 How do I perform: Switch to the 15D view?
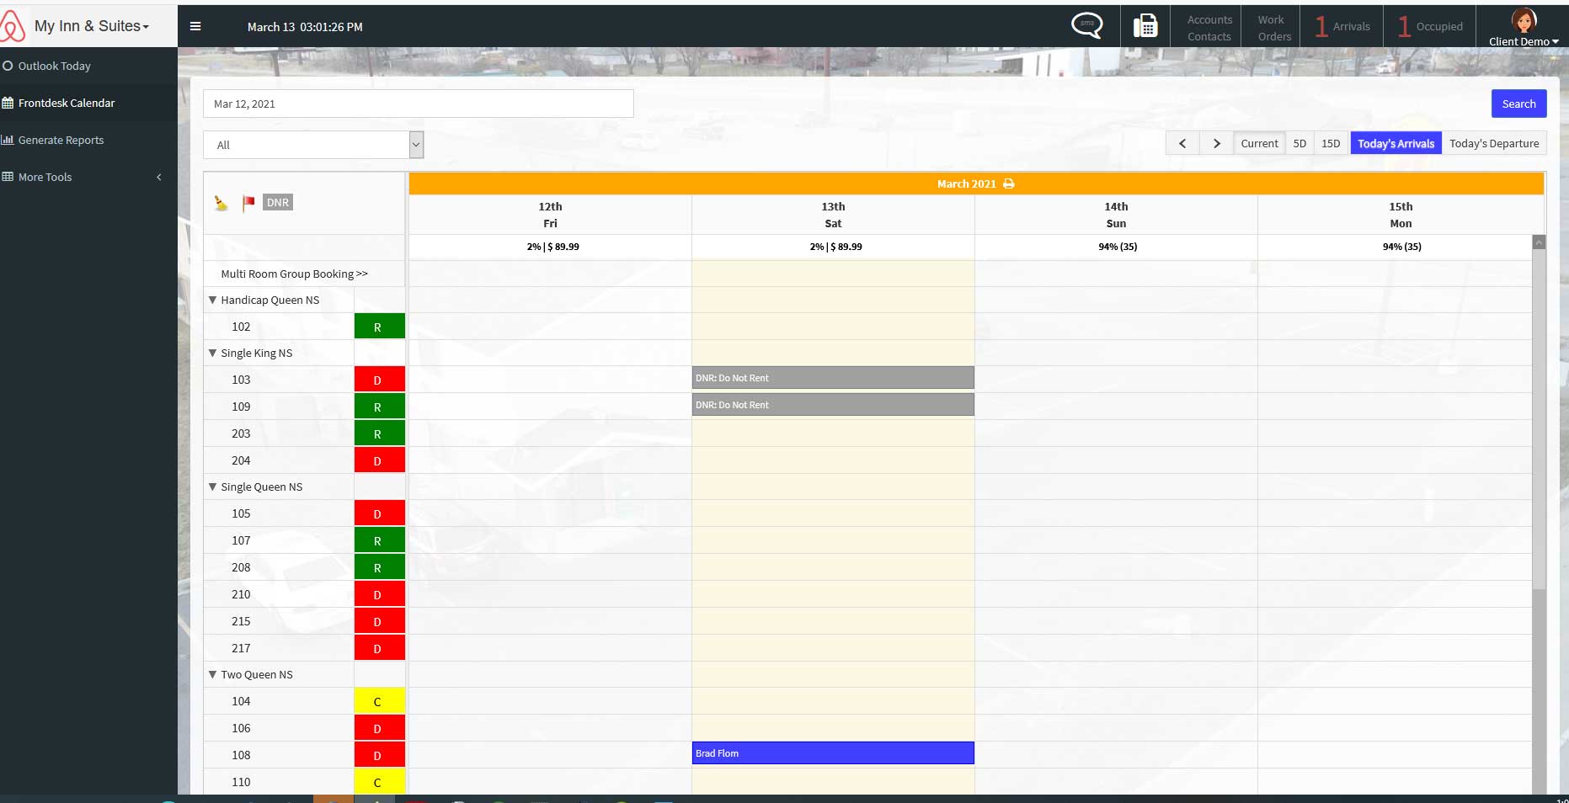coord(1331,143)
